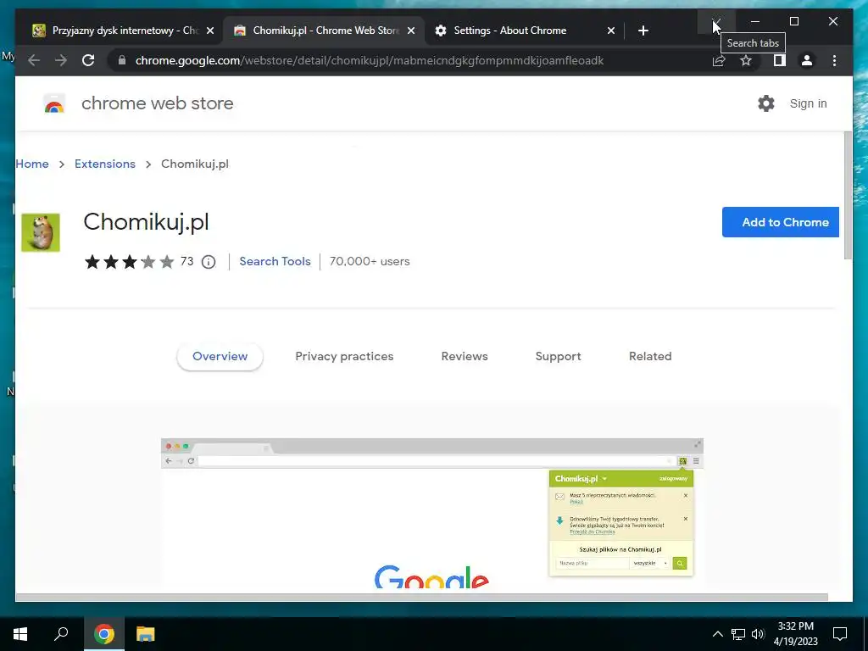
Task: Open the Search tabs dropdown
Action: [x=716, y=21]
